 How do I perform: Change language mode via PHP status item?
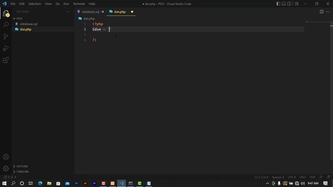312,177
